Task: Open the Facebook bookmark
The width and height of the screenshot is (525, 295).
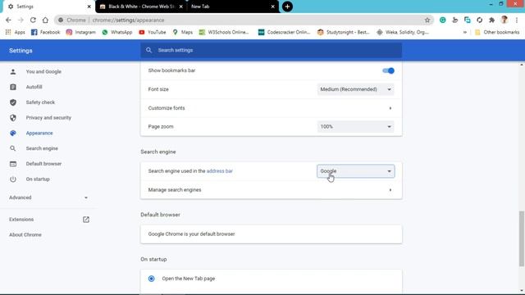Action: (46, 32)
